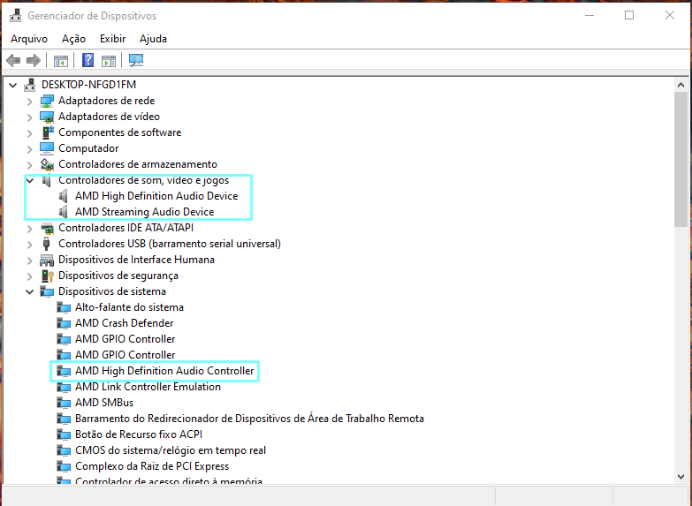Screen dimensions: 692x506
Task: Select Botão de Recurso fixo ACPI
Action: tap(139, 434)
